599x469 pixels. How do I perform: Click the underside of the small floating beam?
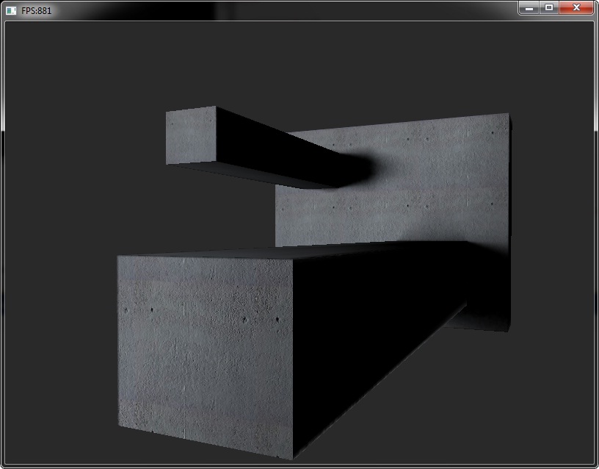(257, 175)
